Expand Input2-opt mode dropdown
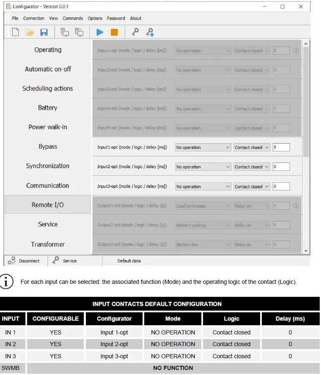This screenshot has height=375, width=321. point(203,167)
